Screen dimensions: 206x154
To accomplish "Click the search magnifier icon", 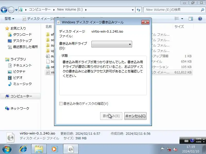I will click(202, 10).
